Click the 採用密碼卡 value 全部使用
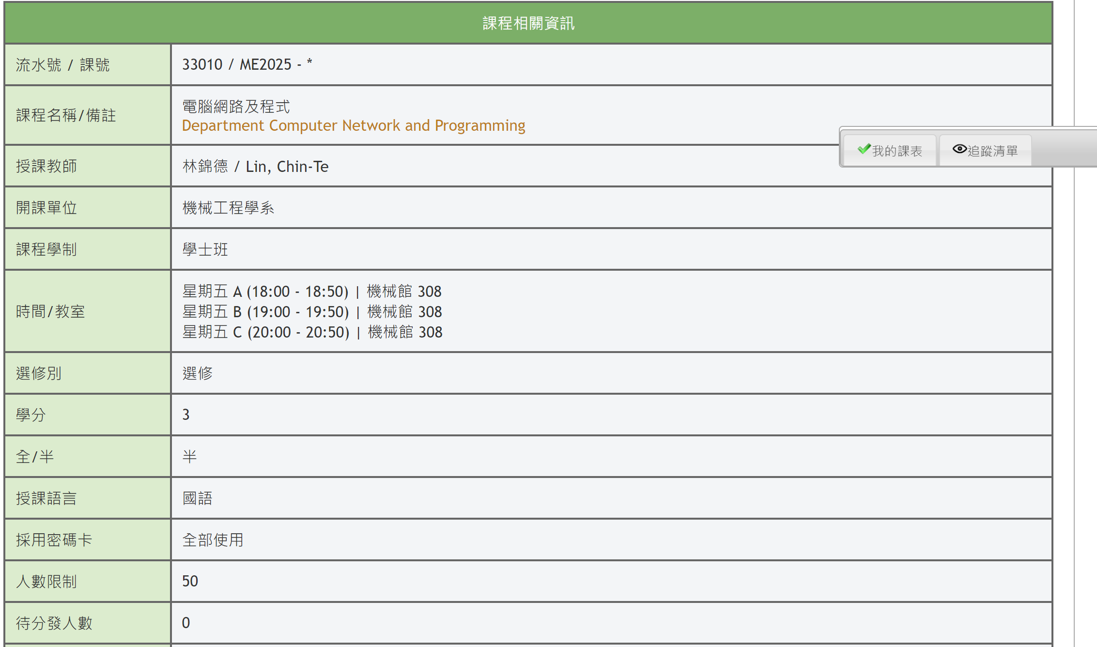 (x=213, y=540)
